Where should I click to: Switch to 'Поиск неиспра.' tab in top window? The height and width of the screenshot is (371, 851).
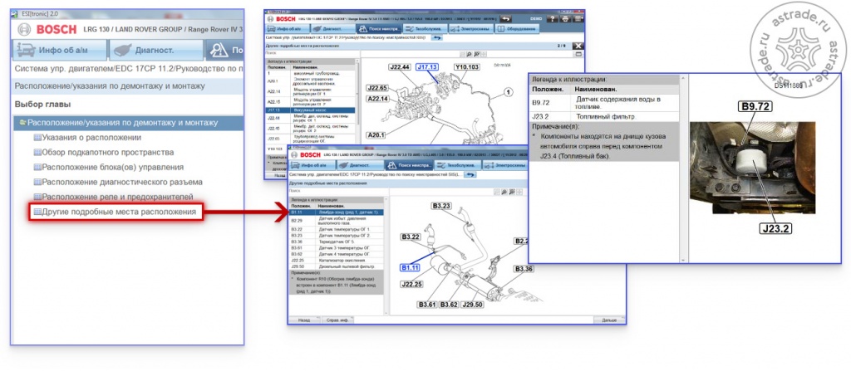click(379, 29)
